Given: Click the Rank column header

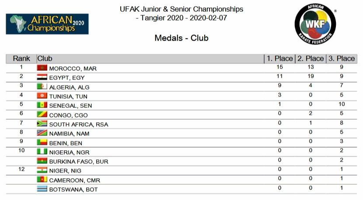Looking at the screenshot, I should coord(21,59).
